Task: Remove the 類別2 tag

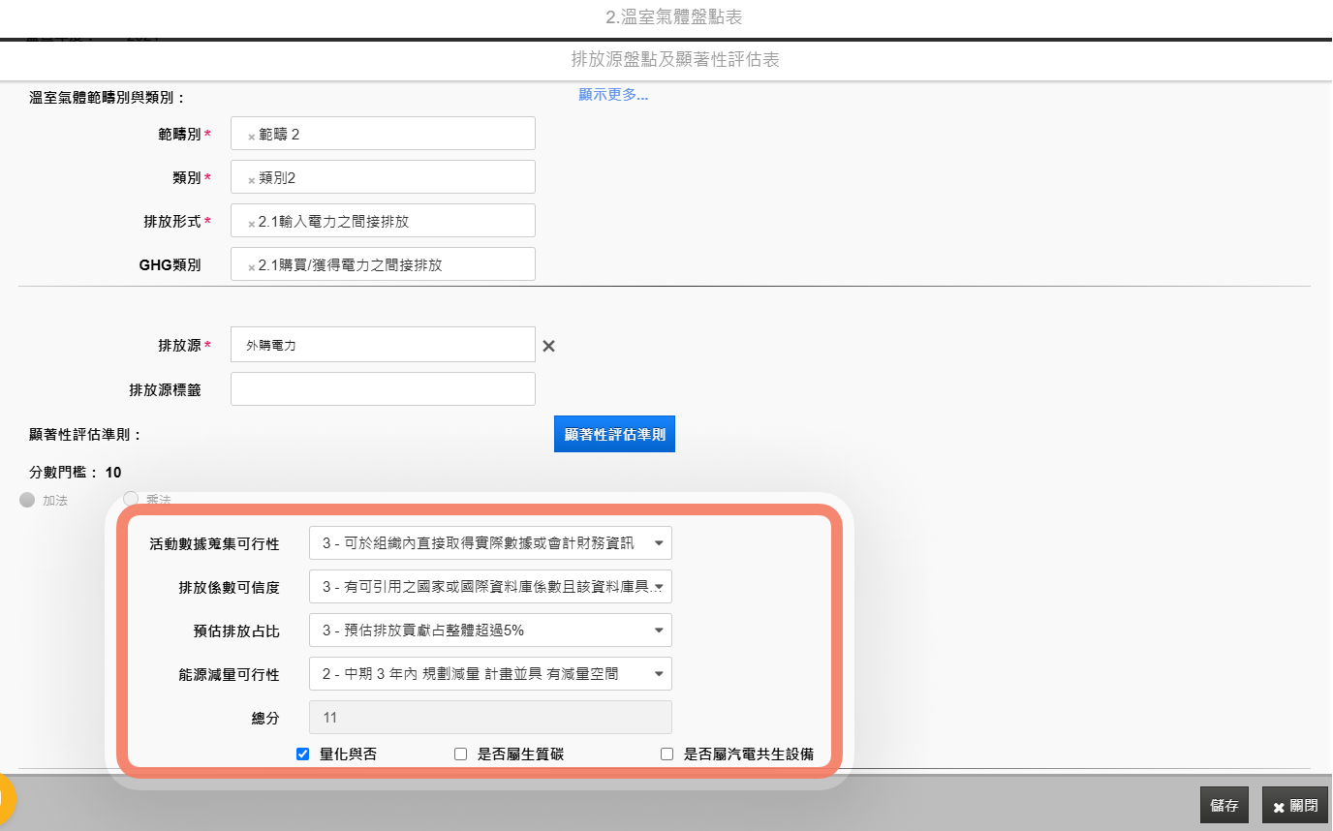Action: click(x=252, y=180)
